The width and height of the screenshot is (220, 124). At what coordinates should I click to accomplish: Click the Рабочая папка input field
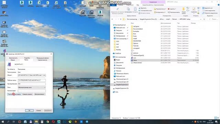32,80
